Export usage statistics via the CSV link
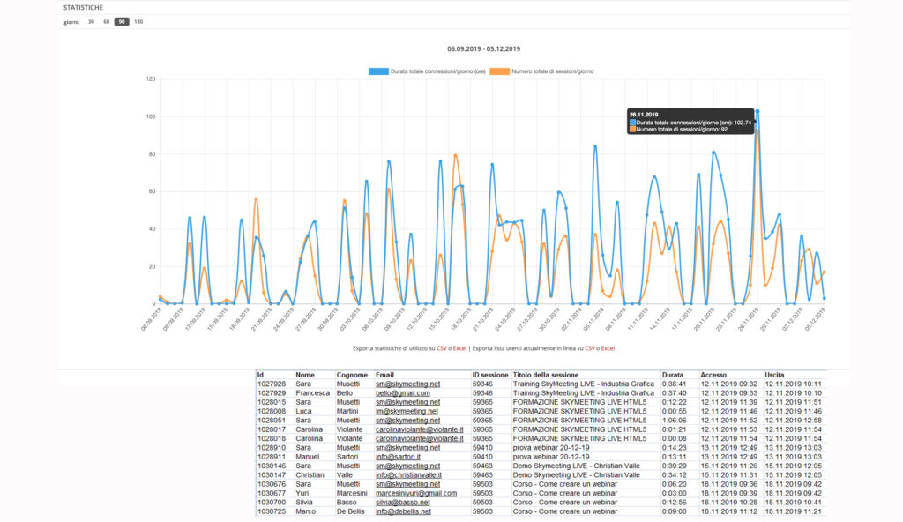The image size is (903, 522). [x=442, y=348]
